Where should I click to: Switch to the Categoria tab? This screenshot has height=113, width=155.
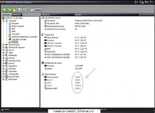tap(6, 14)
